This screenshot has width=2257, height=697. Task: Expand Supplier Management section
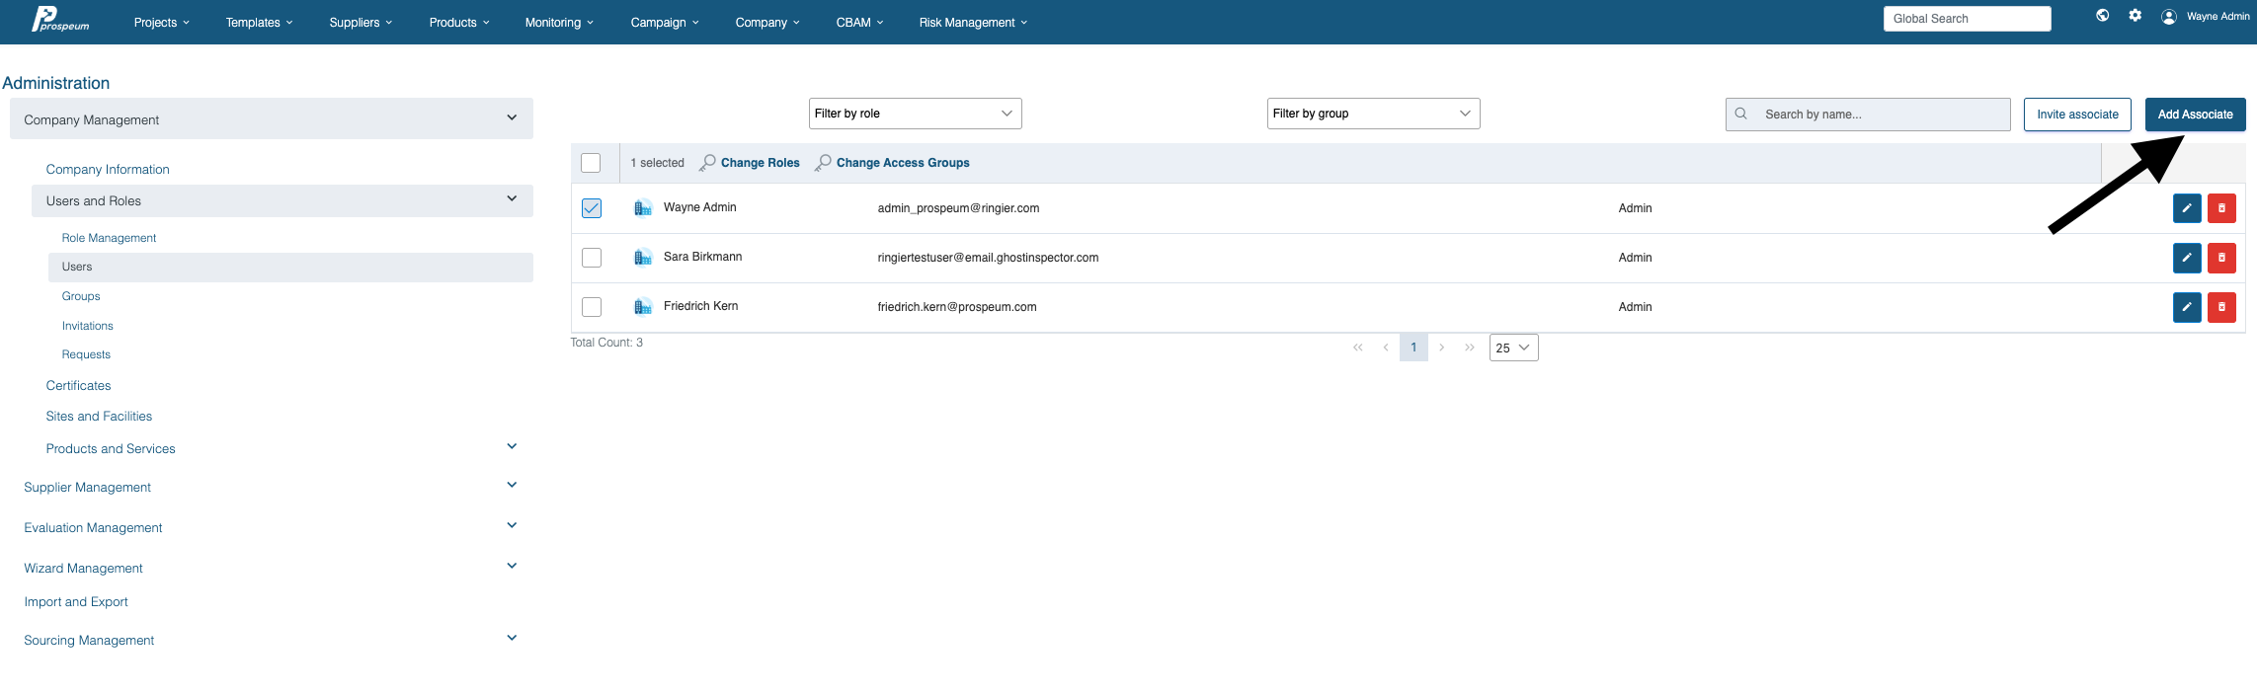click(x=512, y=486)
